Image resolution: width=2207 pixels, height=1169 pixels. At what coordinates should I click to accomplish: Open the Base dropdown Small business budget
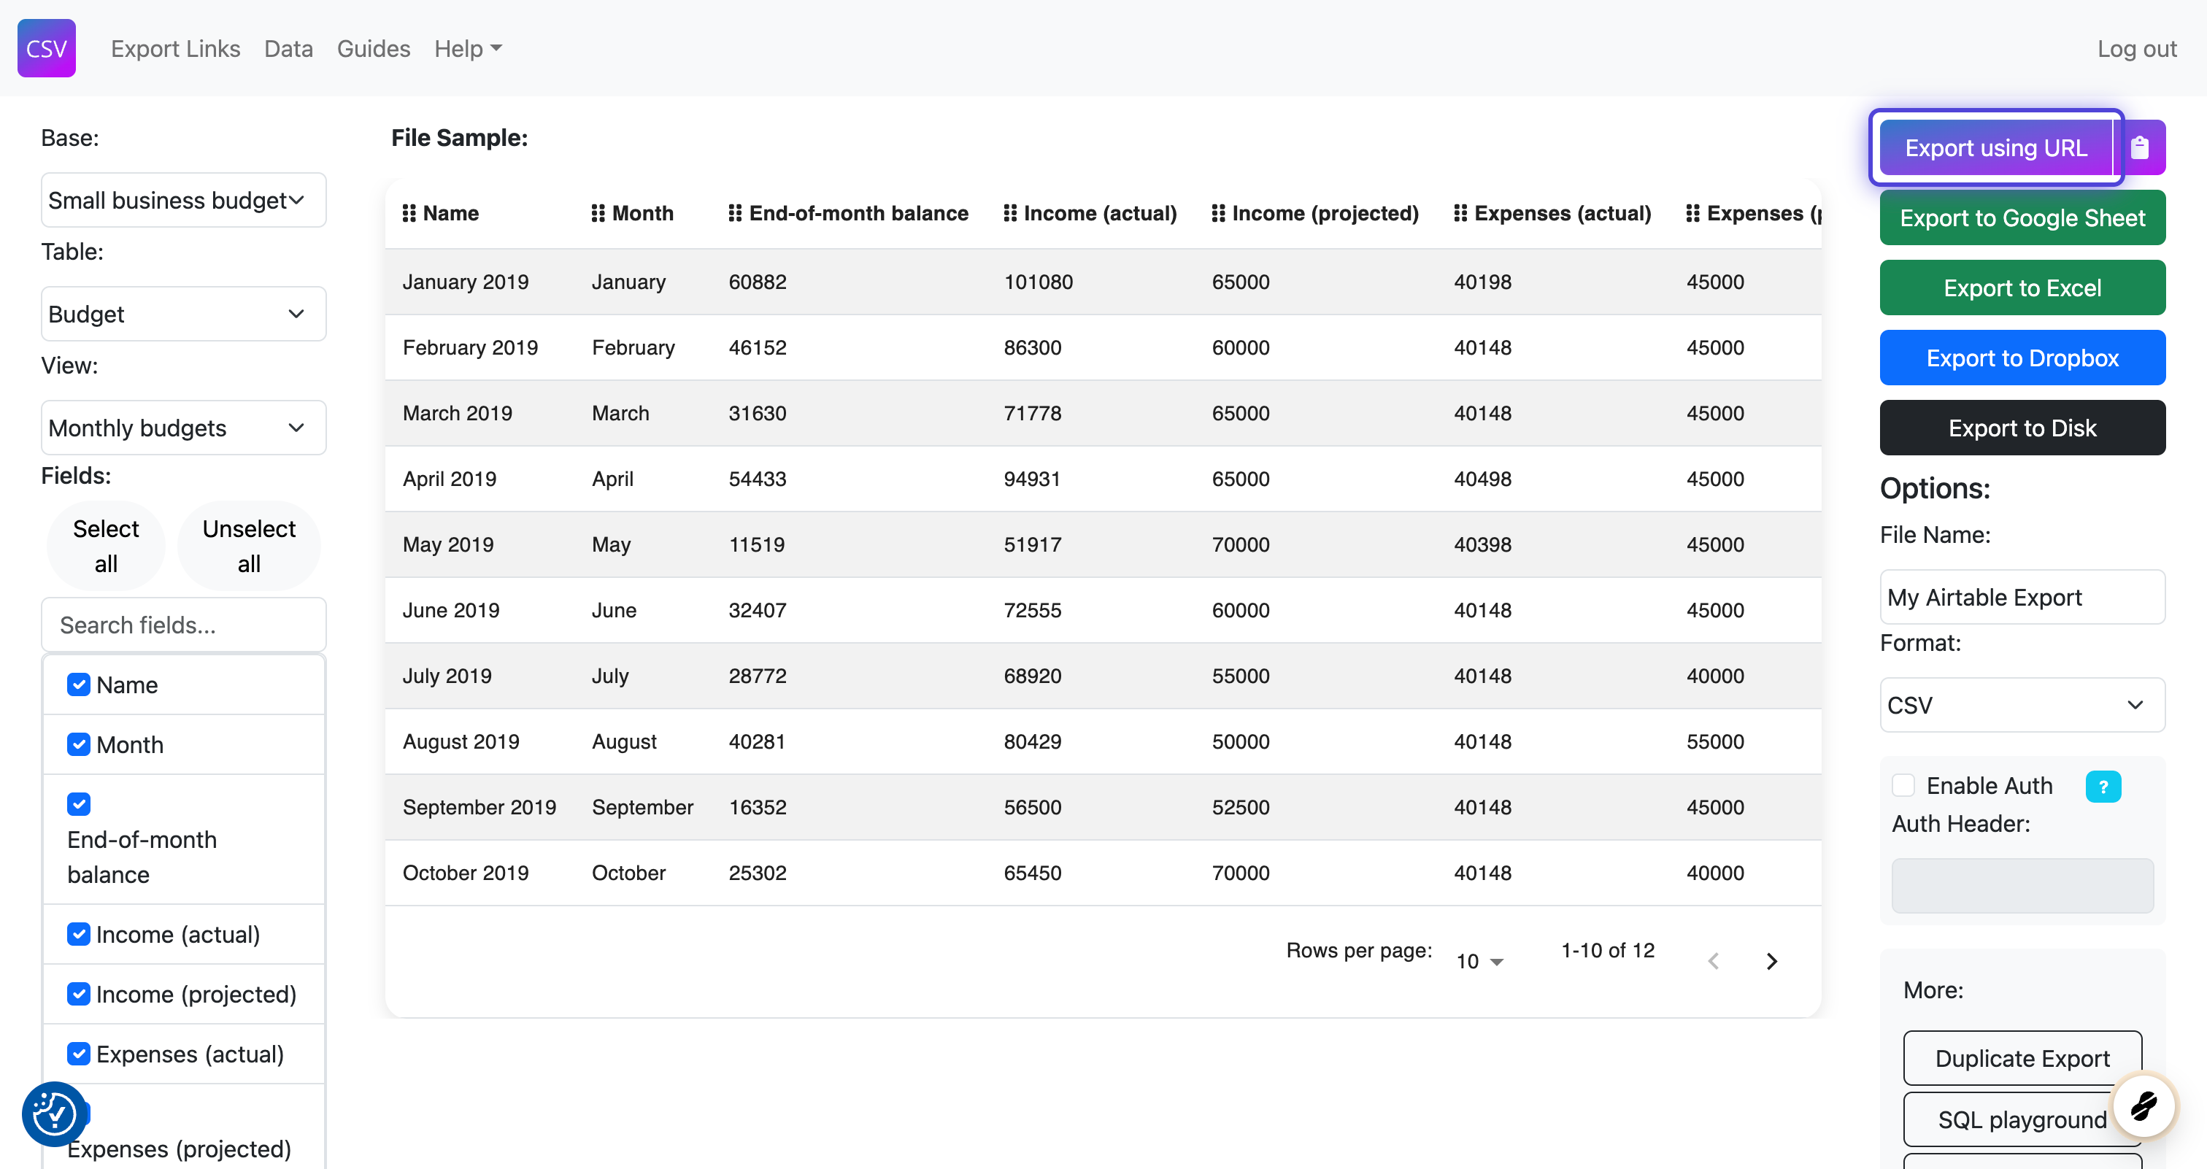click(x=183, y=201)
